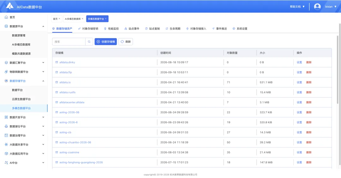341x178 pixels.
Task: Click the 刷新 button
Action: click(126, 42)
